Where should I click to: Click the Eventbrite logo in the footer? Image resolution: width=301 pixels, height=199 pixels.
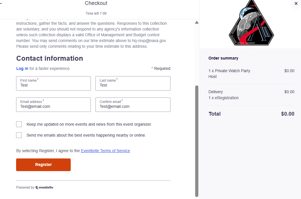[x=44, y=187]
